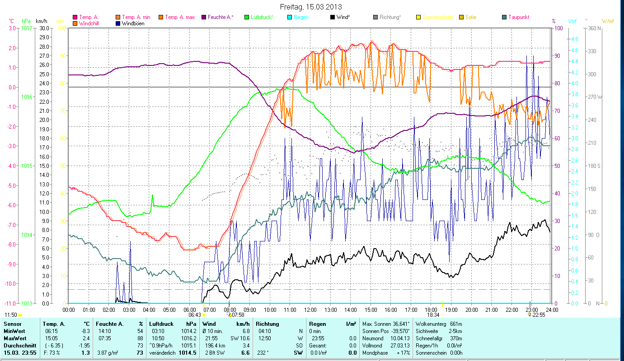
Task: Click the sunrise marker at 06:43
Action: click(204, 315)
